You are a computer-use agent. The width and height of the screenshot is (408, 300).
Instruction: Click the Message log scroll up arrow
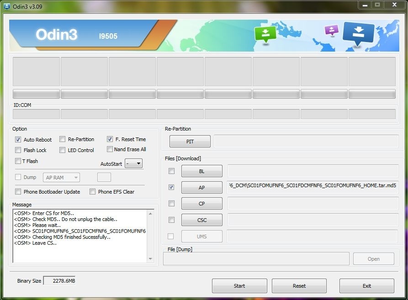pyautogui.click(x=150, y=214)
